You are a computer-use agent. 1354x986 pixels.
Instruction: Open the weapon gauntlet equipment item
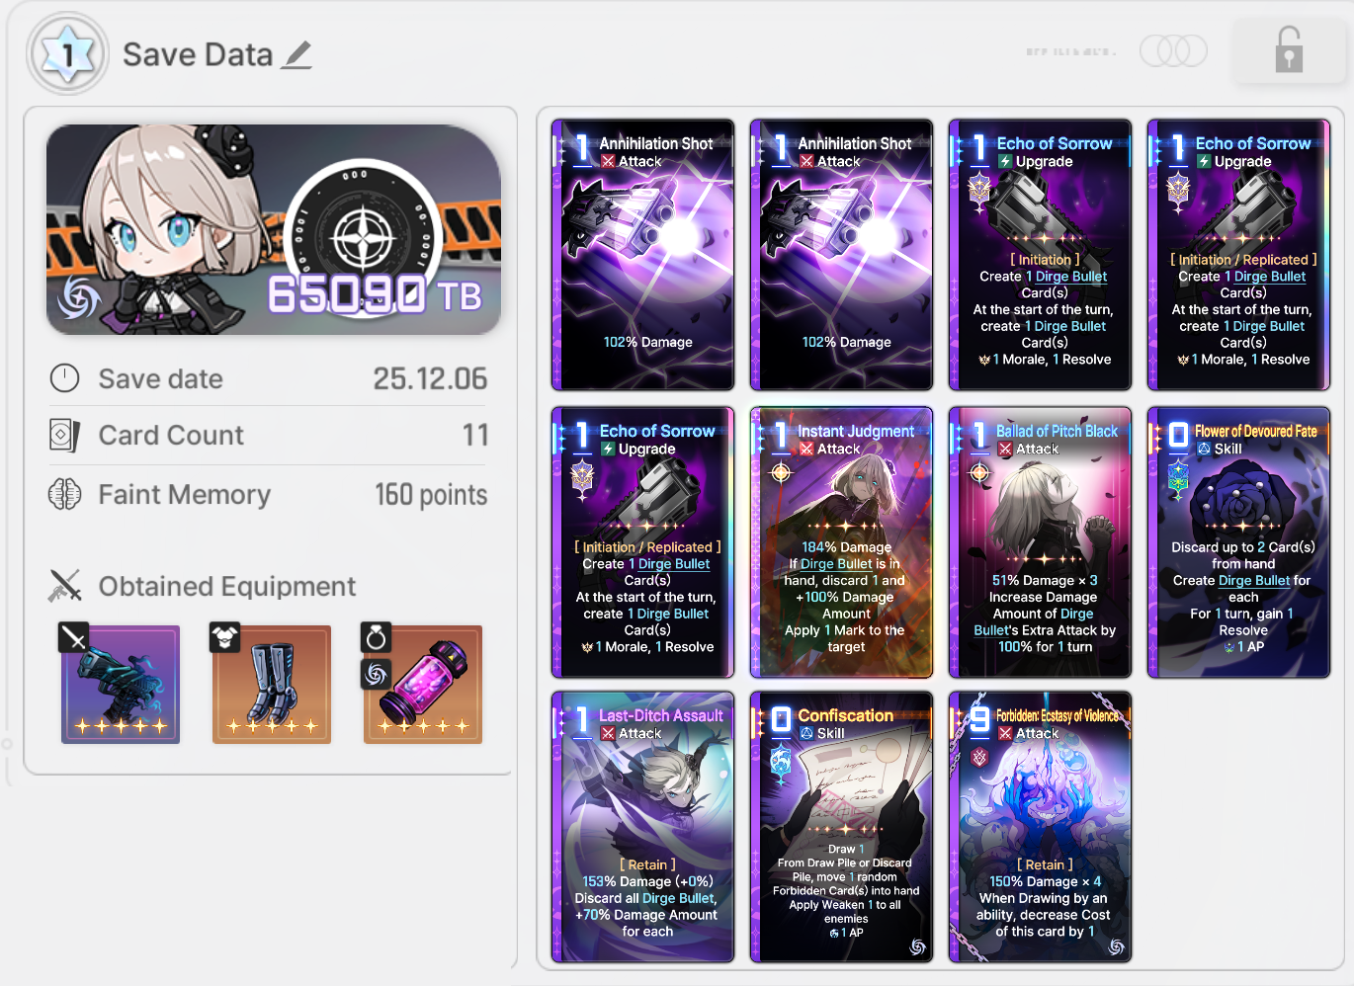[122, 684]
